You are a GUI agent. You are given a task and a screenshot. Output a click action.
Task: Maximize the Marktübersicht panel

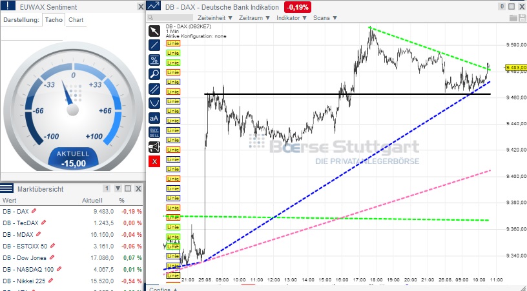[x=128, y=188]
